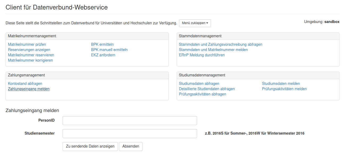Click the 'Absenden' button
The width and height of the screenshot is (343, 156).
[x=131, y=146]
